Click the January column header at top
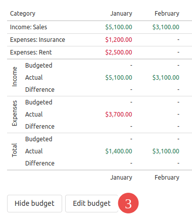 [121, 14]
